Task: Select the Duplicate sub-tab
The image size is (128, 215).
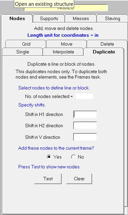Action: click(104, 52)
